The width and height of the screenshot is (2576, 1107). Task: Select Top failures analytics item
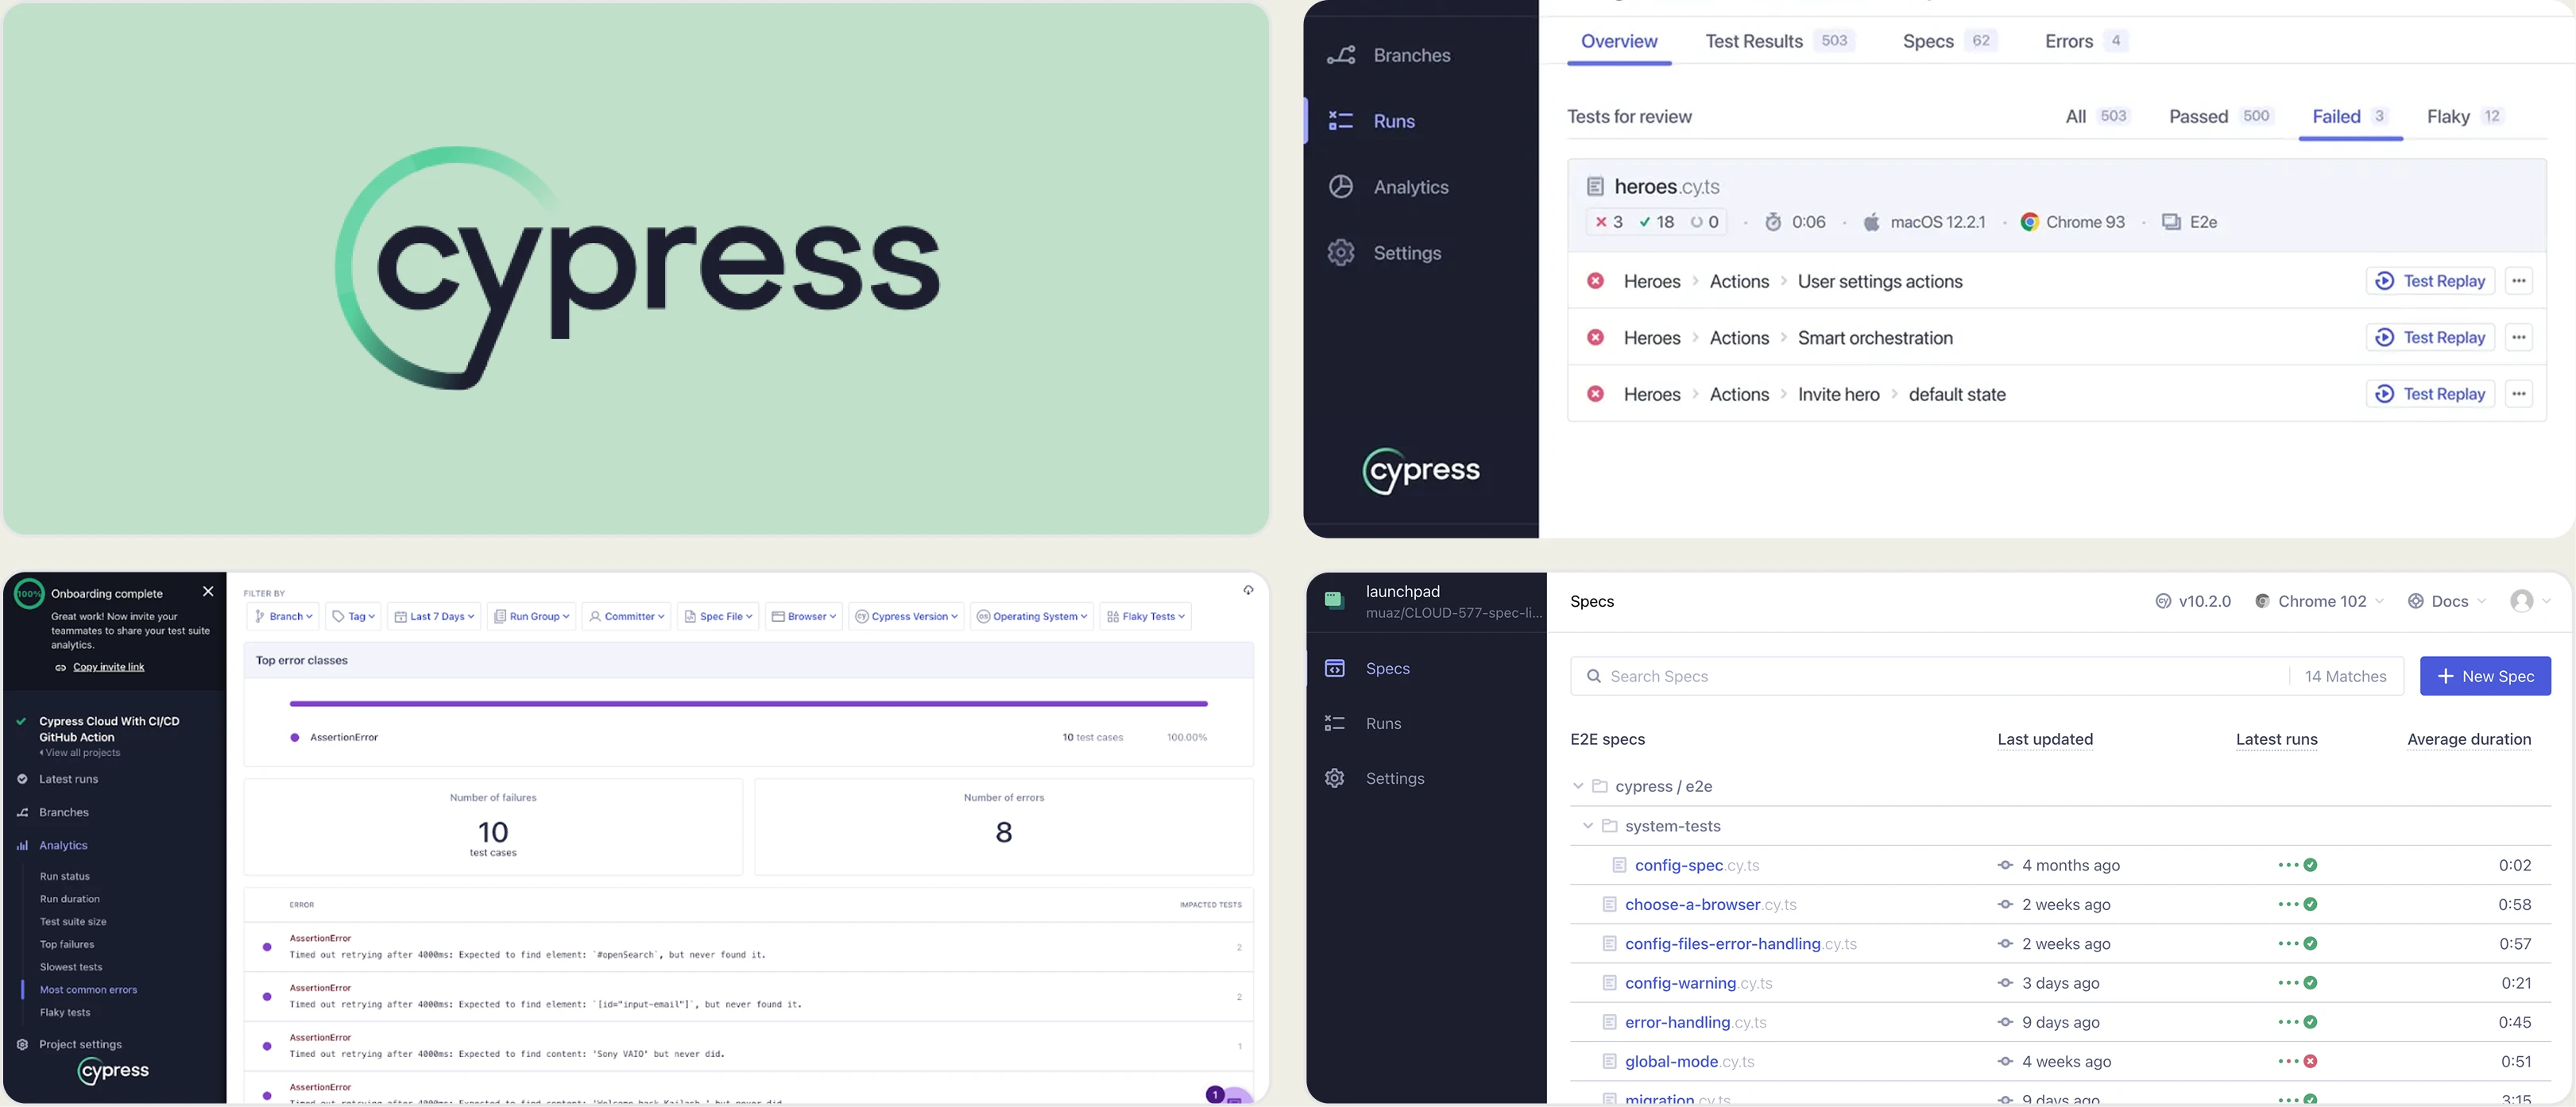[x=67, y=944]
